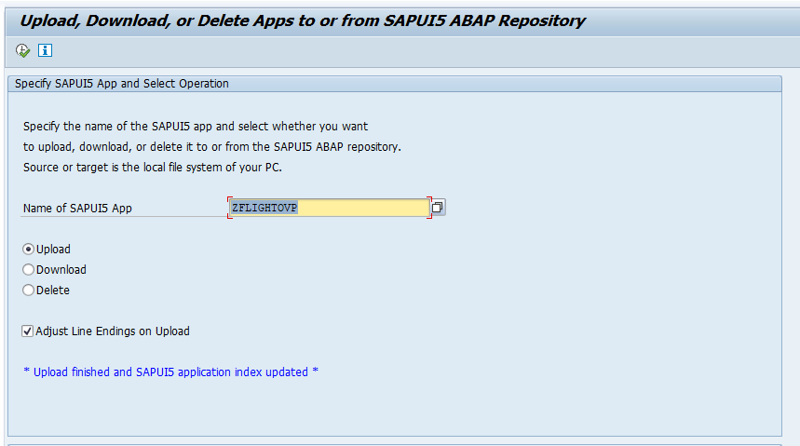Open value help beside app name field

point(438,208)
